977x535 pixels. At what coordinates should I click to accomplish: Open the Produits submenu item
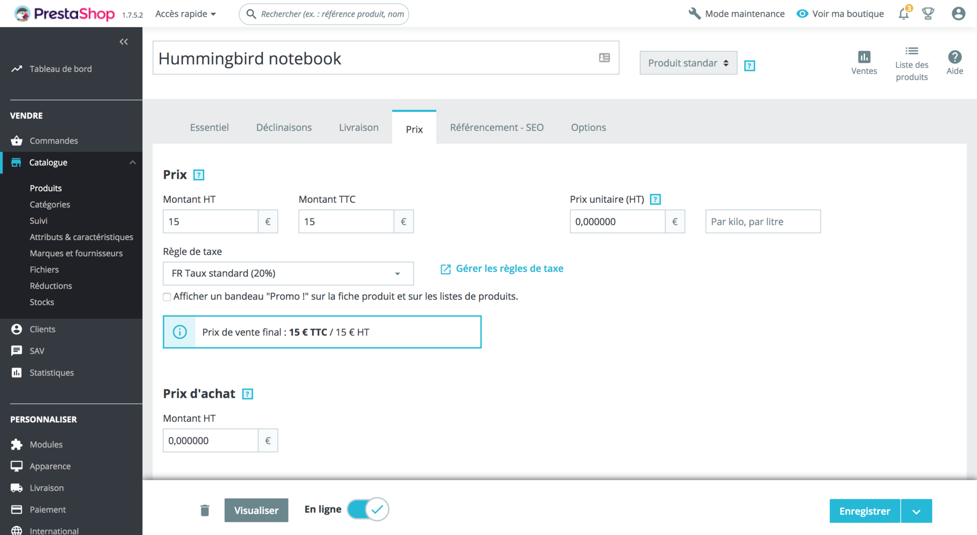46,188
